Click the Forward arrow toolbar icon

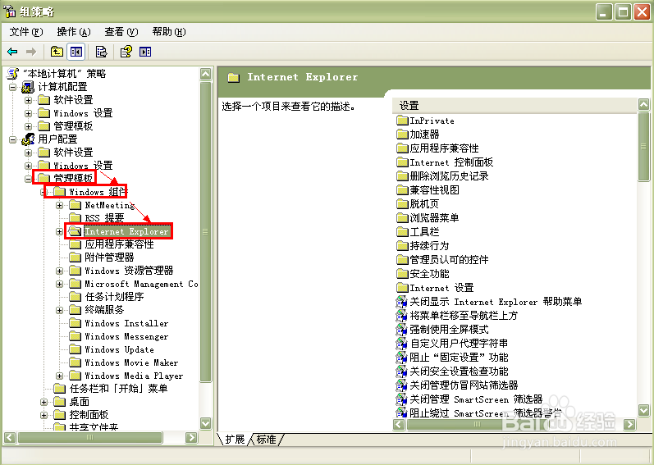31,52
